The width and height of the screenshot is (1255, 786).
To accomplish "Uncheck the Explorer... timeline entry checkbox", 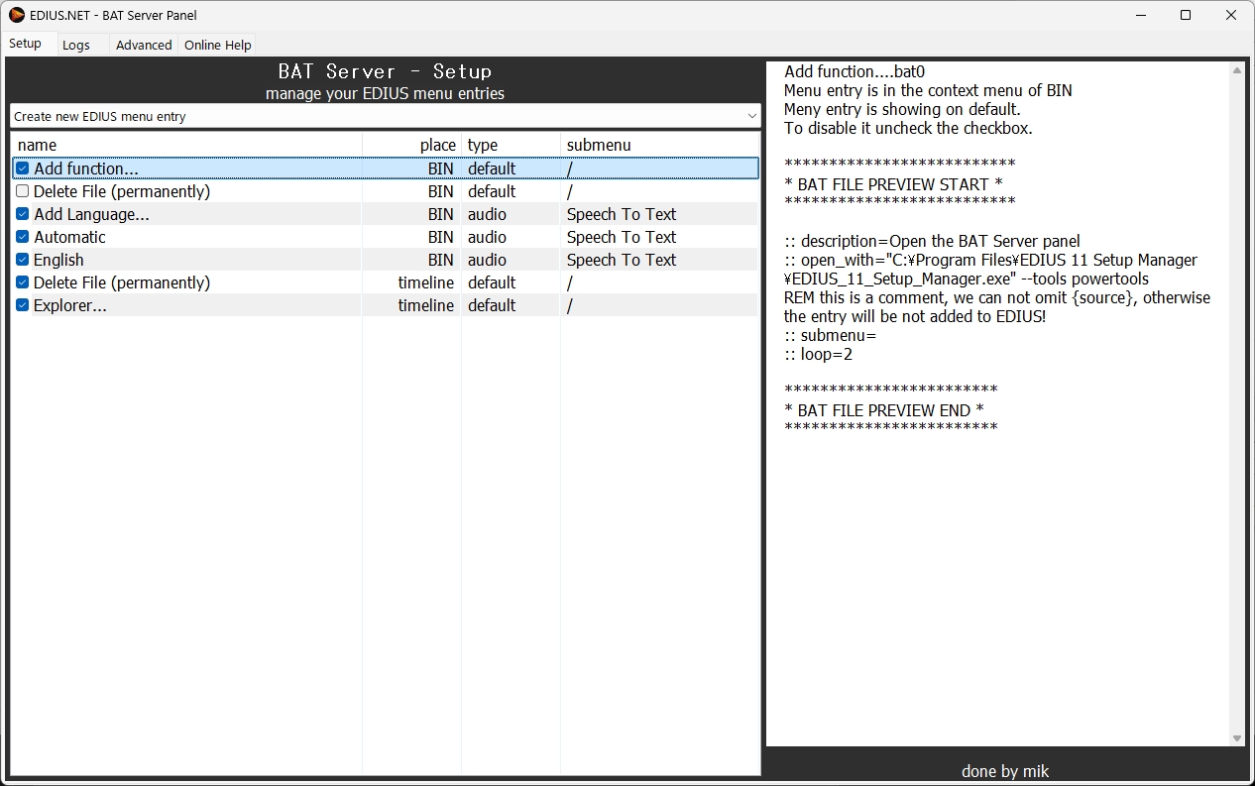I will (x=23, y=305).
